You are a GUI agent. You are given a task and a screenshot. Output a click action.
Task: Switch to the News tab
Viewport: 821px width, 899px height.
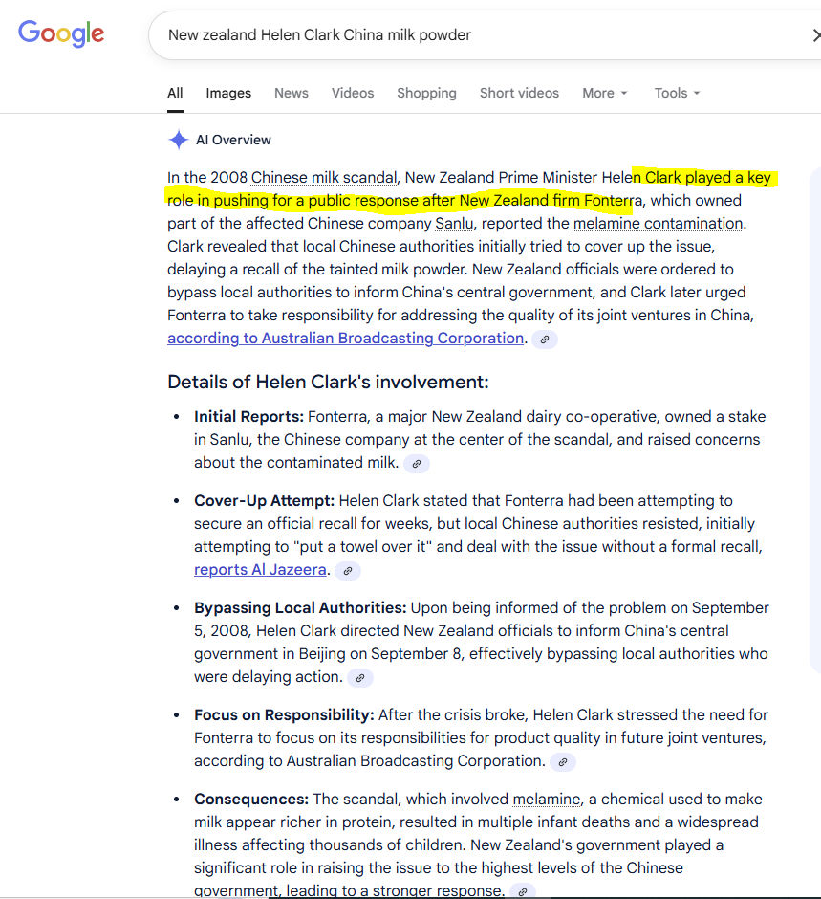coord(292,93)
